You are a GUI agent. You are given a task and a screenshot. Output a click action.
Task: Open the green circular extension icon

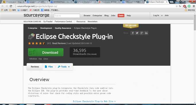pos(189,6)
